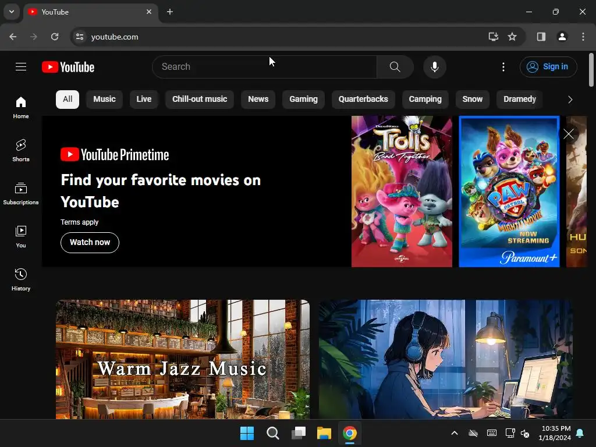Image resolution: width=596 pixels, height=447 pixels.
Task: Click the page vertical scrollbar
Action: (591, 70)
